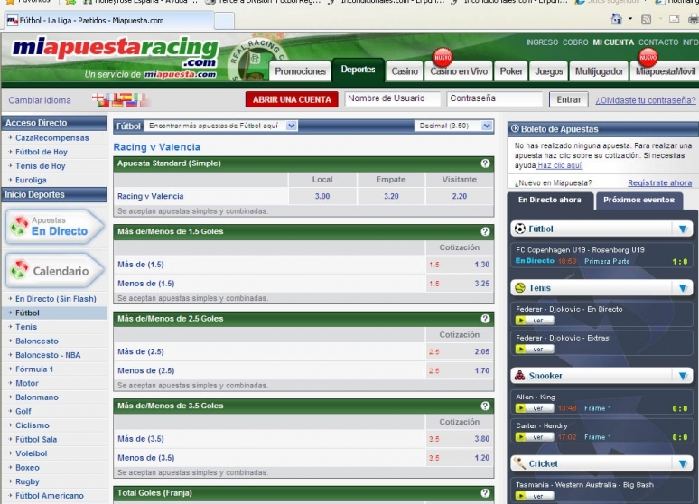This screenshot has width=699, height=504.
Task: Click the Calendario button
Action: pyautogui.click(x=54, y=271)
